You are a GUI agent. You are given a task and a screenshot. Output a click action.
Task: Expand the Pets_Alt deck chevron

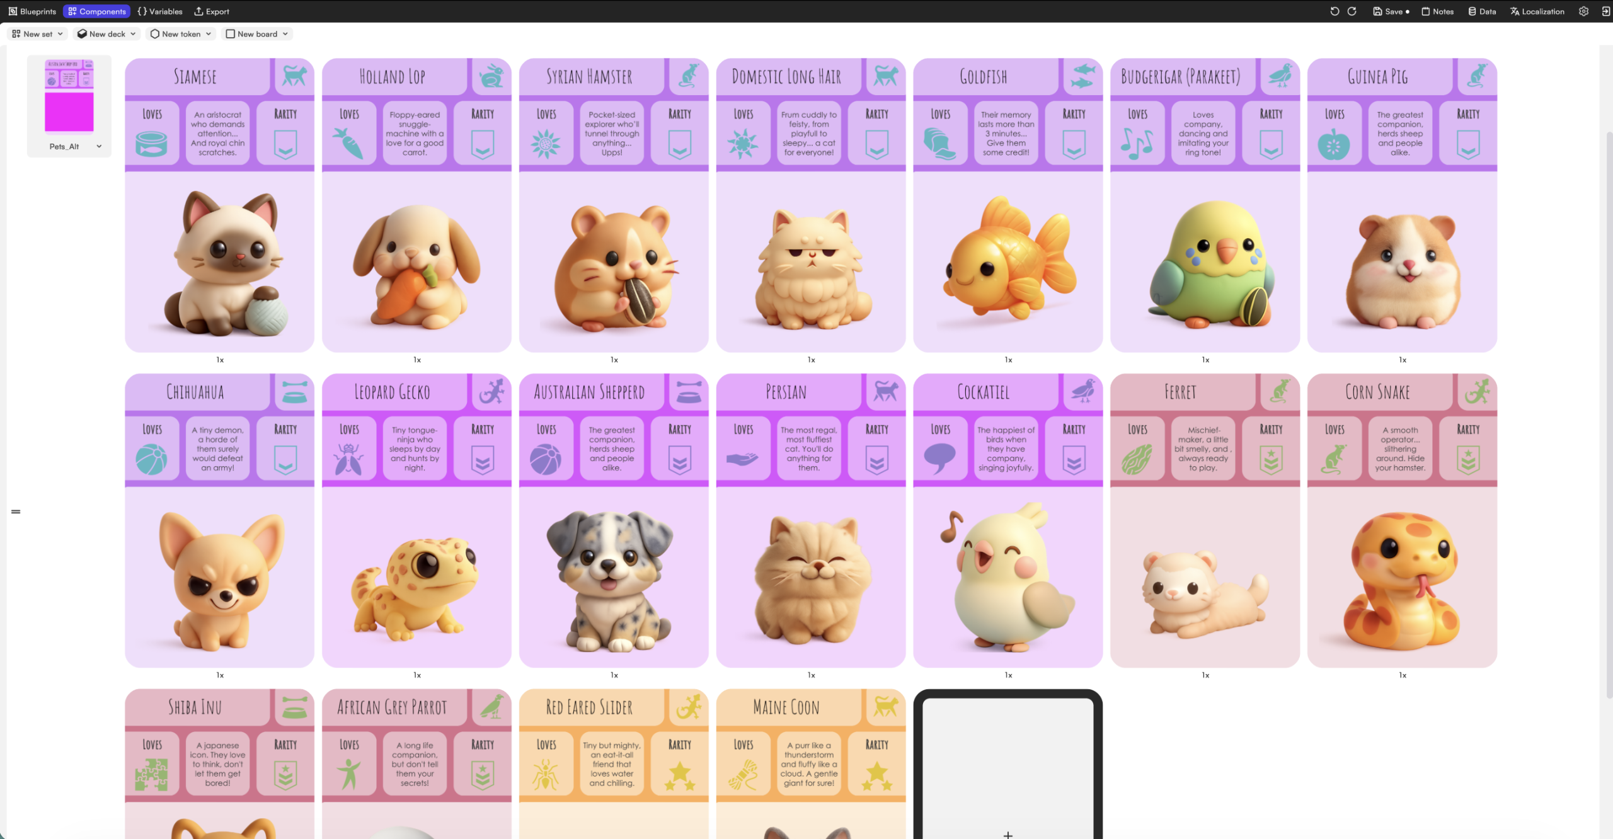[99, 147]
